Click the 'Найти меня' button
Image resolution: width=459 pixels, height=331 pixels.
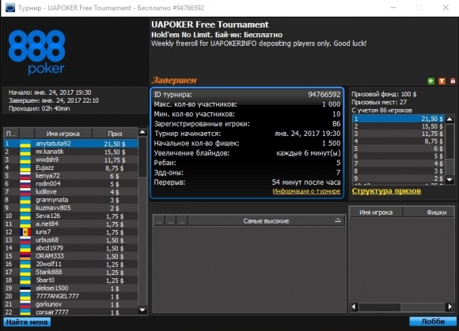pyautogui.click(x=27, y=322)
